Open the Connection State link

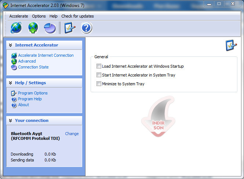pos(33,67)
